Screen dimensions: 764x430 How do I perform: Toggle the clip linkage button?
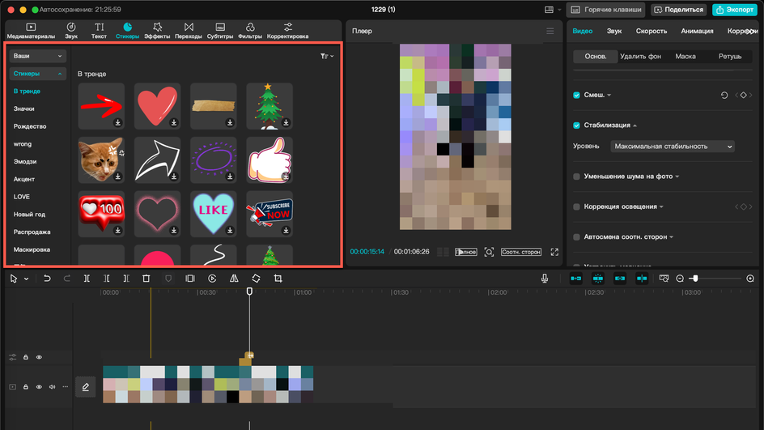(620, 279)
